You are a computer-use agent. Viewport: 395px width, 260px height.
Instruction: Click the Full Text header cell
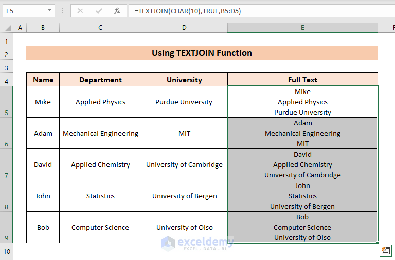pyautogui.click(x=302, y=80)
